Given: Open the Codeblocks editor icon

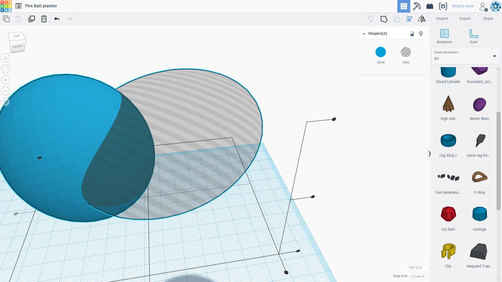Looking at the screenshot, I should coord(443,6).
